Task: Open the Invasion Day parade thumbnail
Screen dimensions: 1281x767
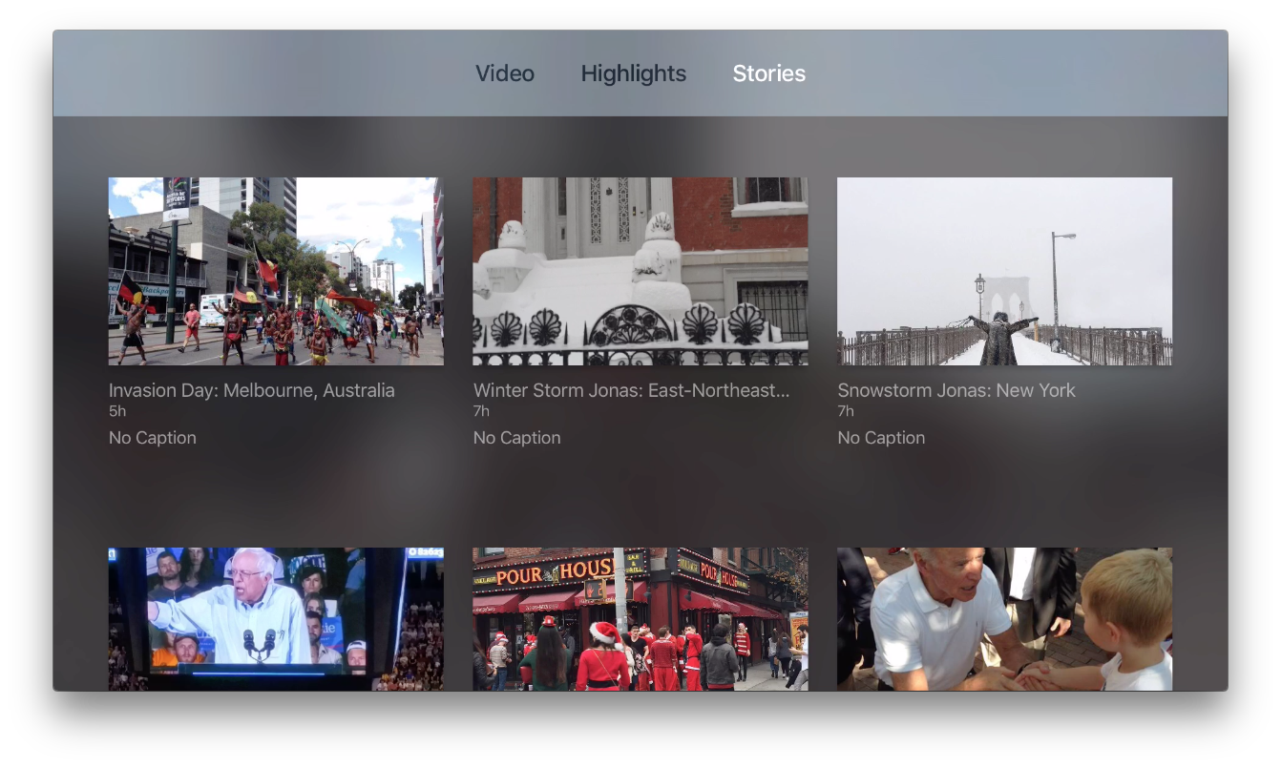Action: [276, 271]
